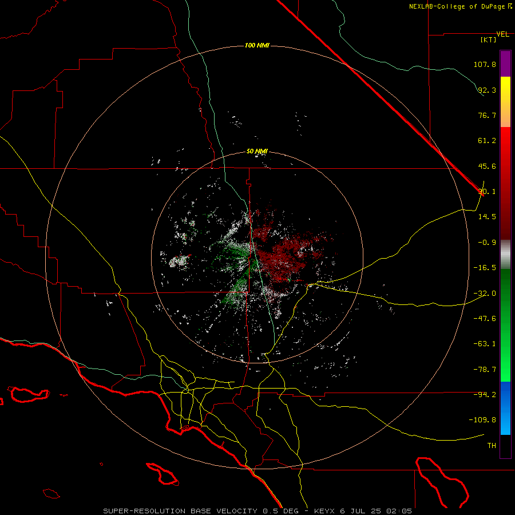Select the 92.3 legend value

pos(487,90)
